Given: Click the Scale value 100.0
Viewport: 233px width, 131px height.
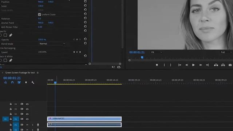Looking at the screenshot, I should pyautogui.click(x=41, y=6).
